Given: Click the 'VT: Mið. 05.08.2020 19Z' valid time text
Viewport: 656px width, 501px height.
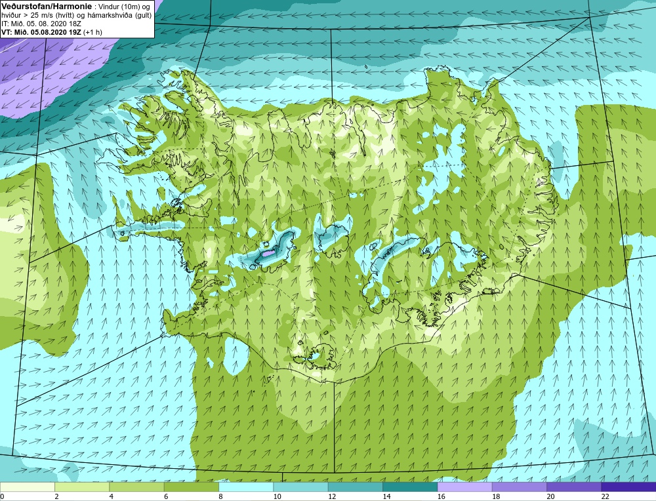Looking at the screenshot, I should tap(41, 31).
